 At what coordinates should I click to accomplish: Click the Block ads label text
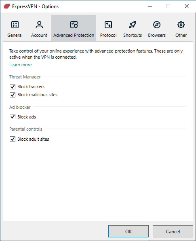(27, 117)
